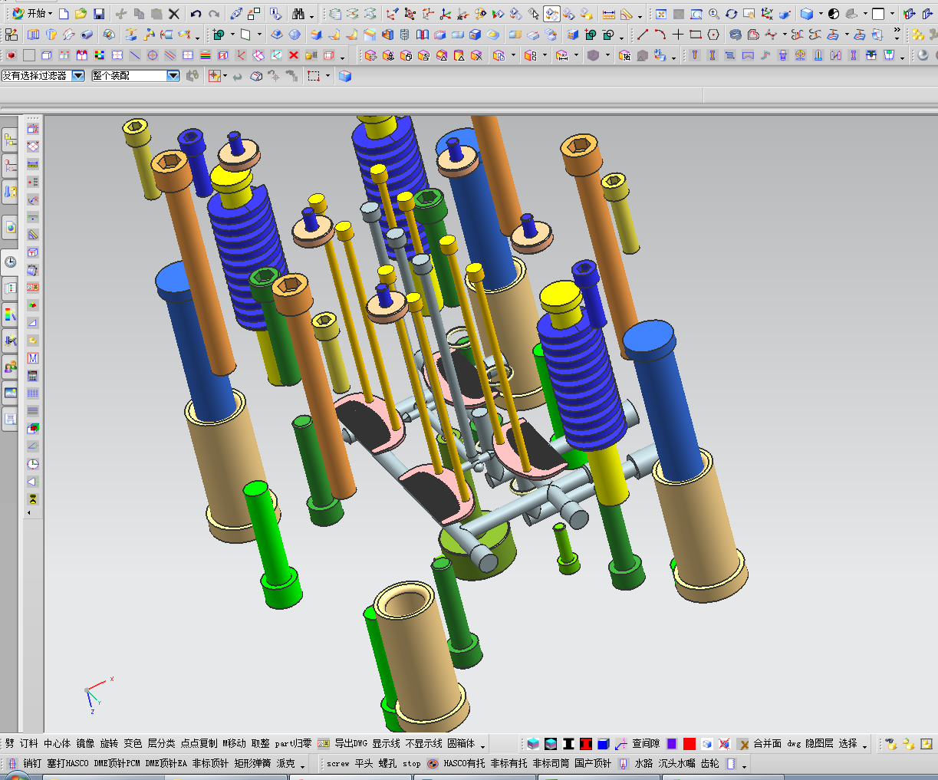Open the shaded rendering style dropdown
This screenshot has height=780, width=938.
821,14
